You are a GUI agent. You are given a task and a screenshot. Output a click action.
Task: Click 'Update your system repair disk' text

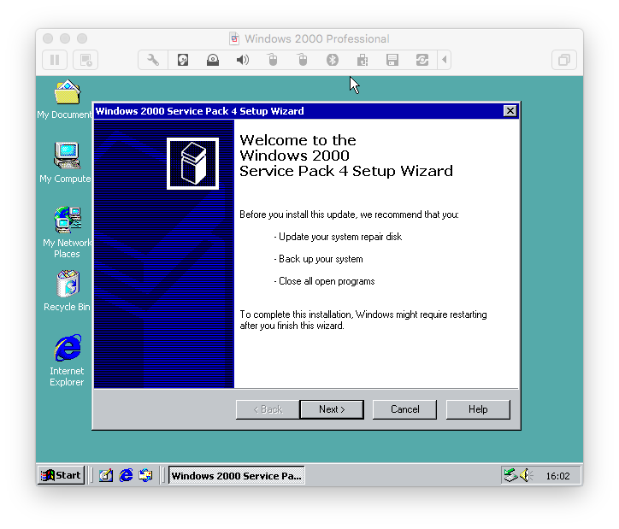pyautogui.click(x=340, y=237)
